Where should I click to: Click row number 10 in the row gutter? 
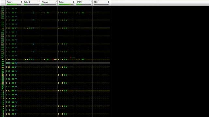(x=3, y=91)
